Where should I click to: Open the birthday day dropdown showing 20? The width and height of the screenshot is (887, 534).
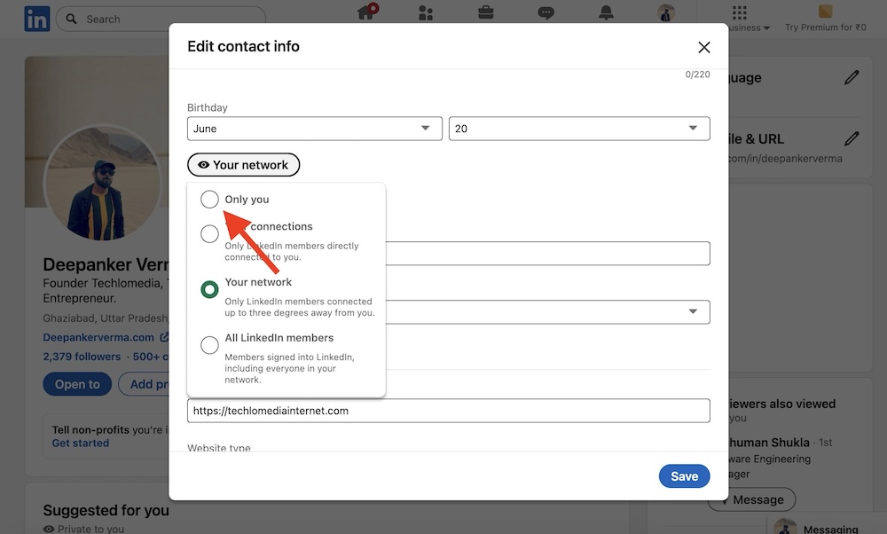(579, 129)
